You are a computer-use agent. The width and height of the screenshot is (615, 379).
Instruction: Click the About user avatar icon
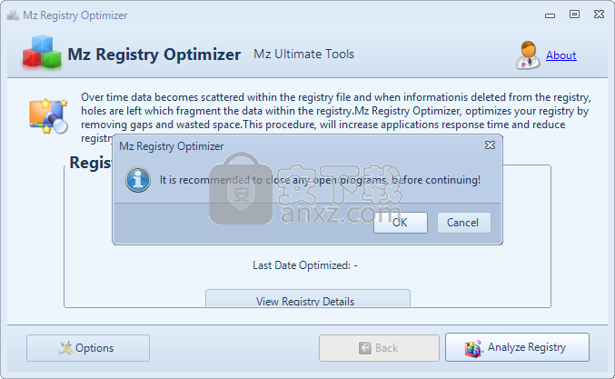[x=528, y=55]
